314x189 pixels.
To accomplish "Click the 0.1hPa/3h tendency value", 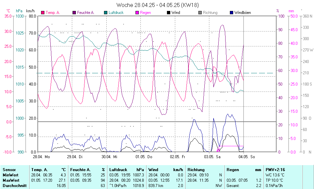I will [x=274, y=186].
